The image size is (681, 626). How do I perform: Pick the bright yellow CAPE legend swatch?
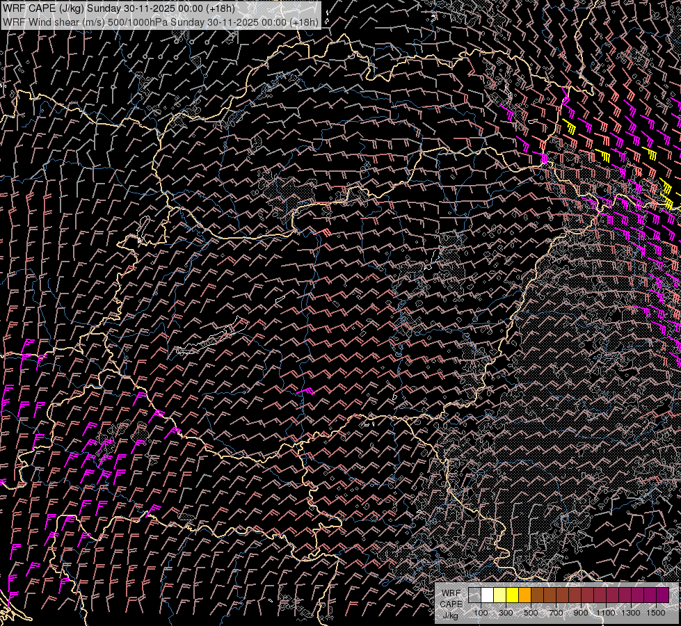click(x=512, y=595)
